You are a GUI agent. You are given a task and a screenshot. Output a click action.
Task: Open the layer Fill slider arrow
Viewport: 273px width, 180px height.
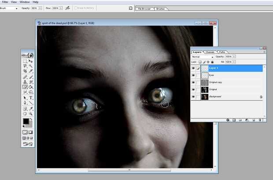point(234,62)
